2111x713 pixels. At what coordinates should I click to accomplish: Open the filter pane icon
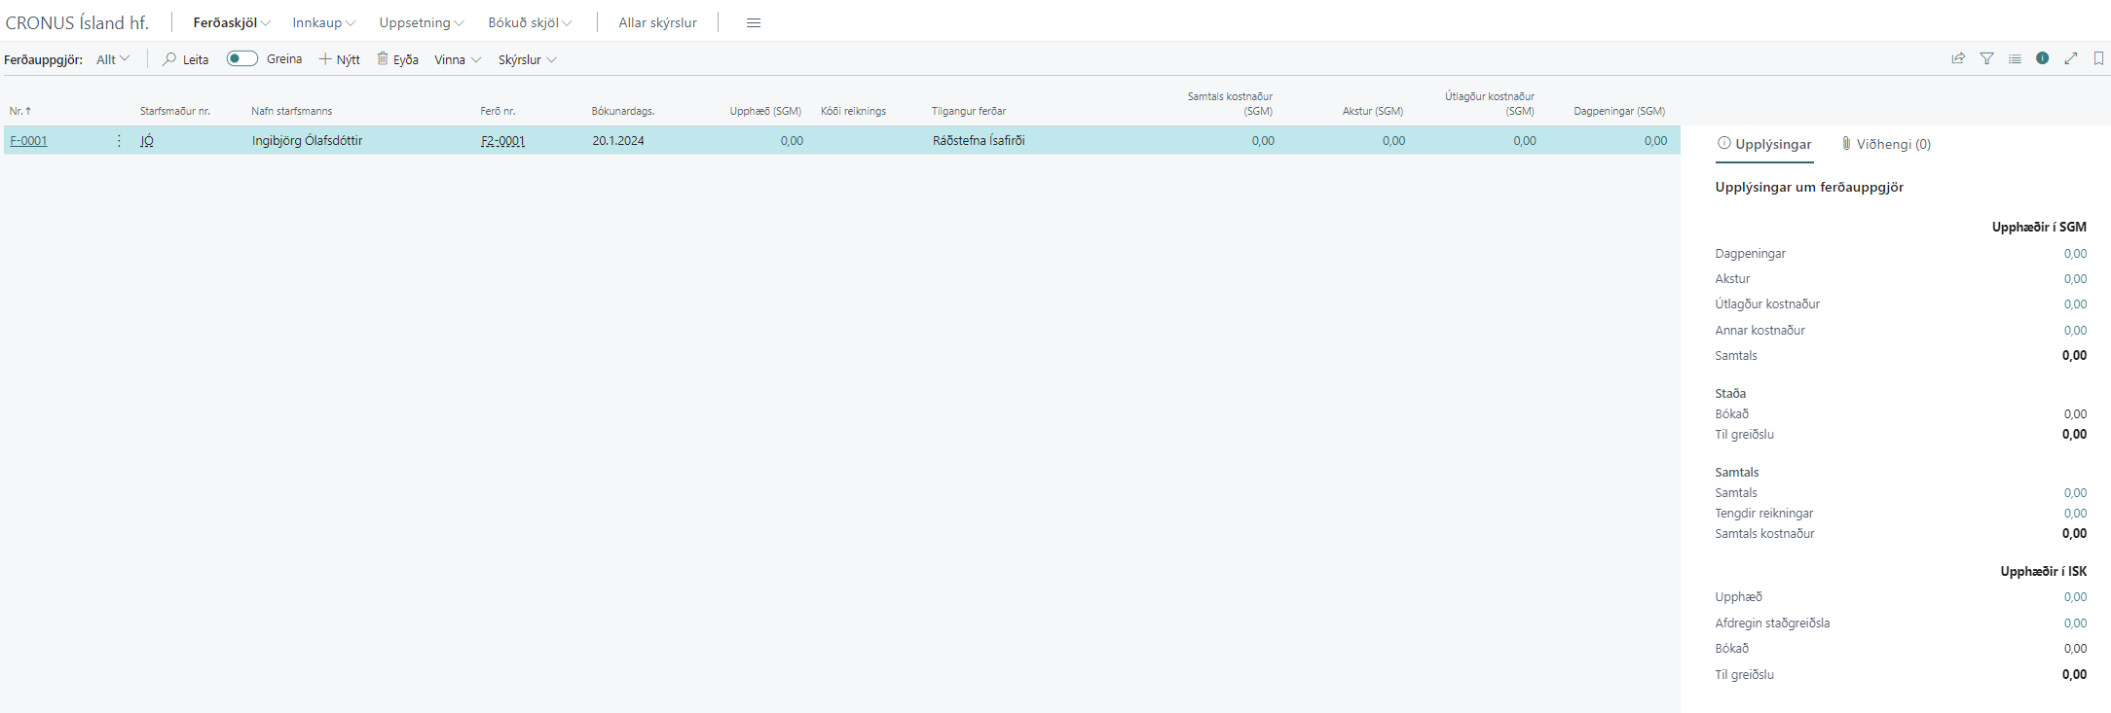pyautogui.click(x=1986, y=59)
